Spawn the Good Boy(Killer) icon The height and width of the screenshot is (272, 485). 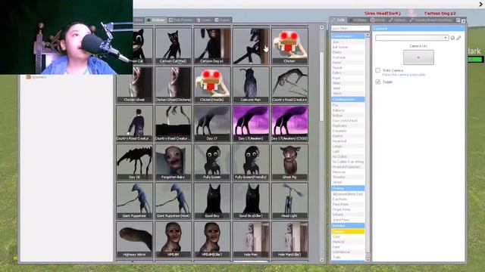(251, 201)
